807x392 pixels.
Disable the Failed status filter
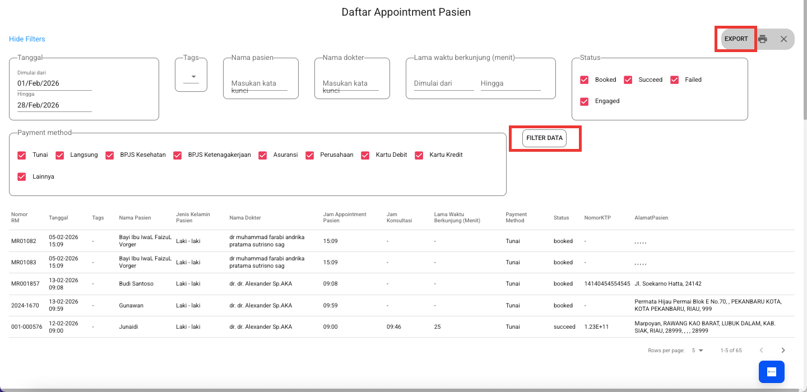675,80
